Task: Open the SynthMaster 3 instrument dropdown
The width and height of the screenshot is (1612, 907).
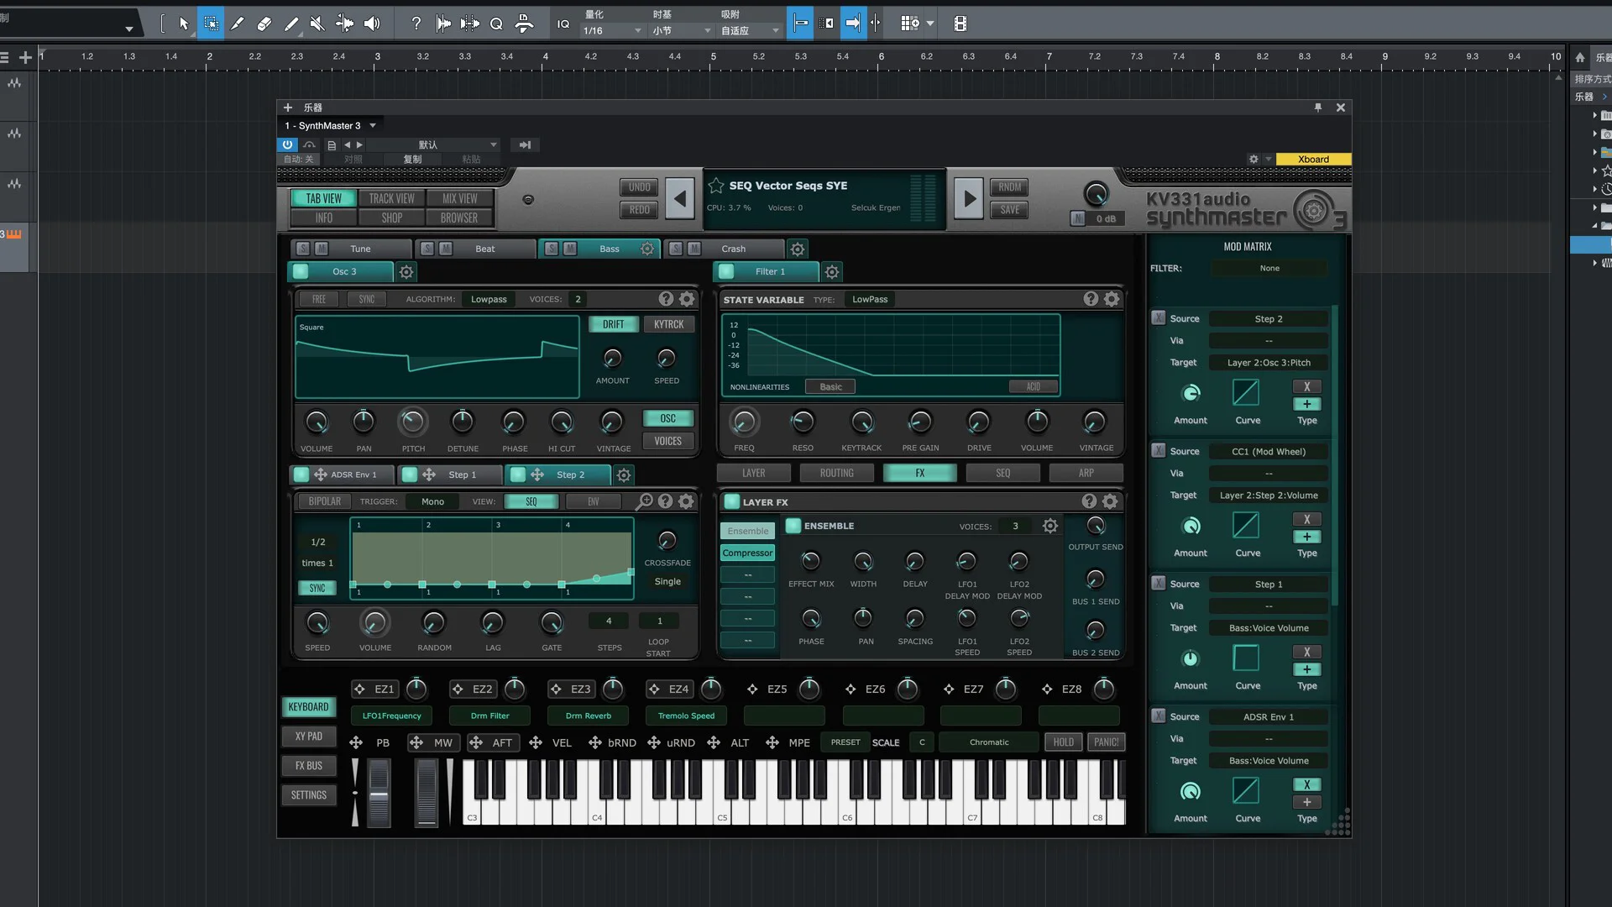Action: coord(373,126)
